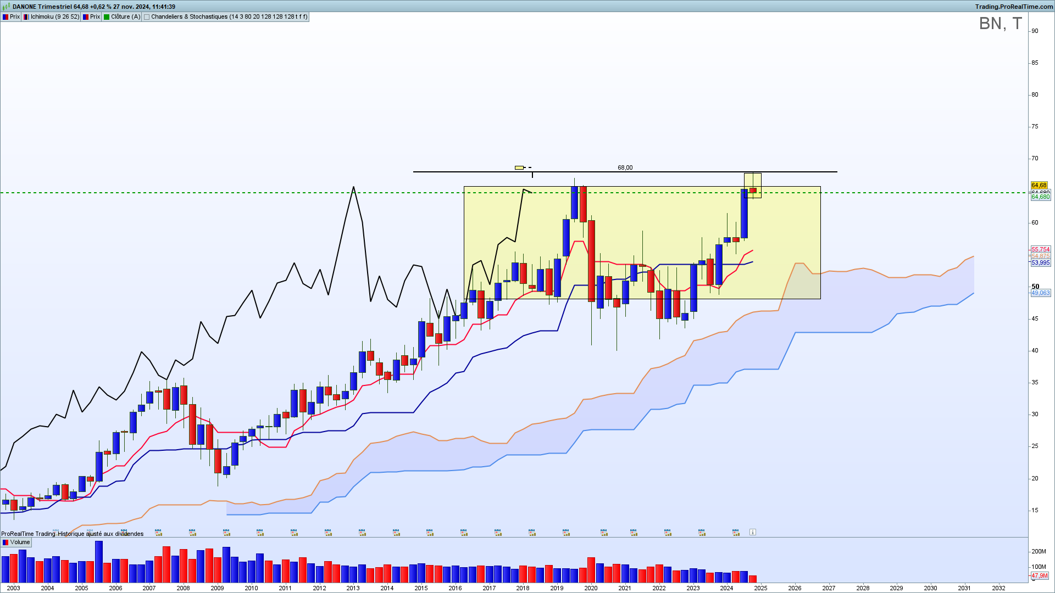Click the Prix legend button left of Ichimoku
The height and width of the screenshot is (593, 1055).
point(11,17)
